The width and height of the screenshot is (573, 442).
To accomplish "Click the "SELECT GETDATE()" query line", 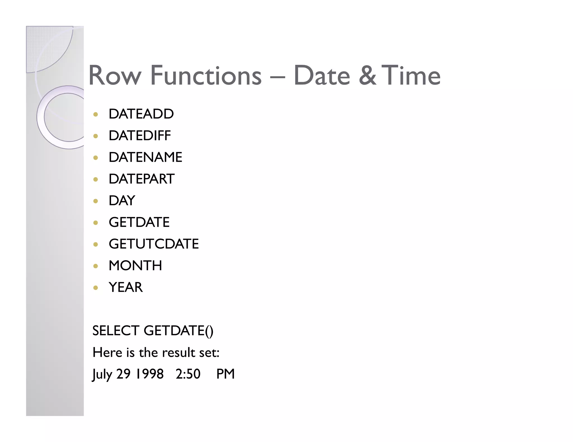I will (153, 331).
